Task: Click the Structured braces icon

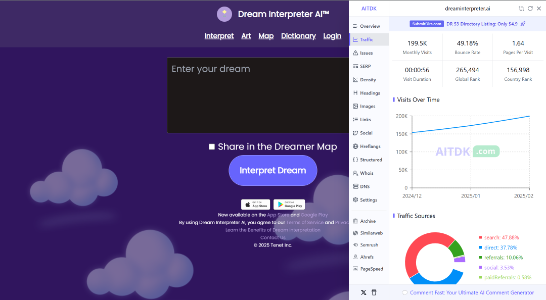Action: [355, 160]
